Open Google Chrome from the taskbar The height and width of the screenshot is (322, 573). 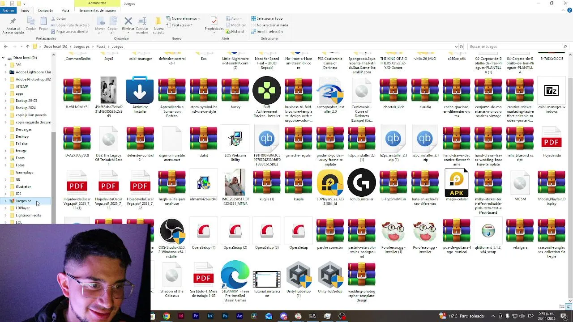coord(166,316)
